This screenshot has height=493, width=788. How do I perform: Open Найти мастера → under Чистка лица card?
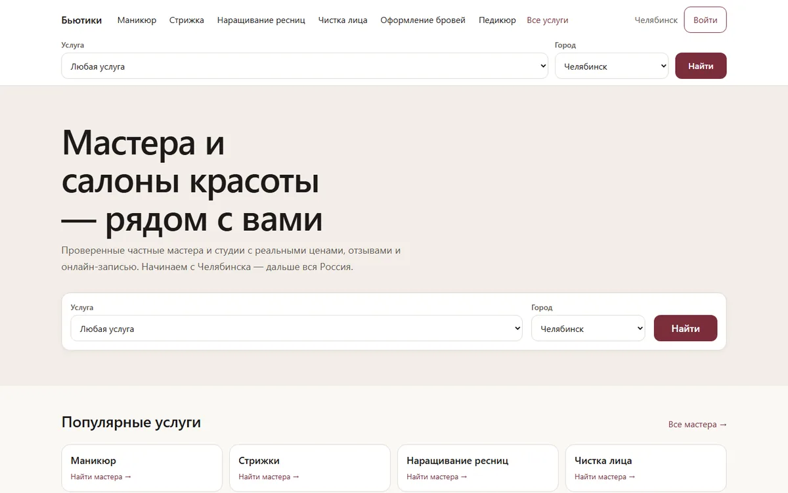[605, 477]
